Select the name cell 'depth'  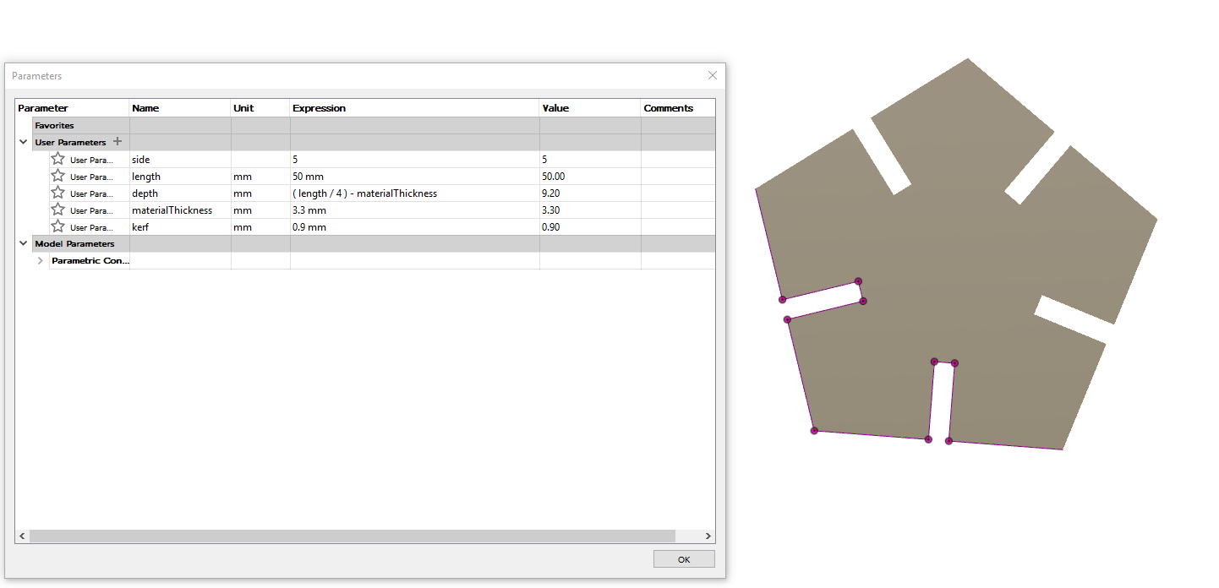click(x=180, y=193)
